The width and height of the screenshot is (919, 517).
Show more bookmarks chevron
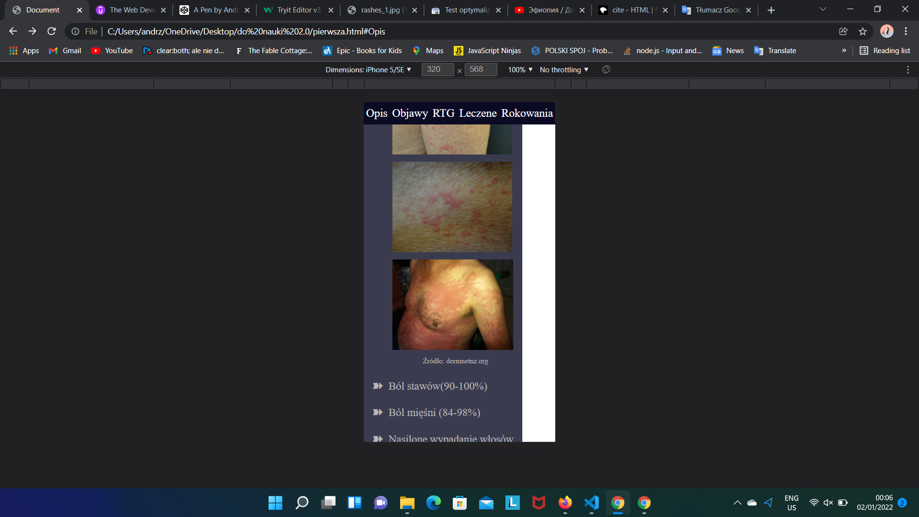coord(844,51)
